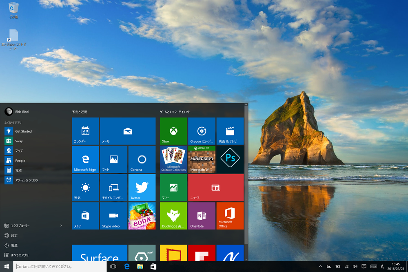This screenshot has width=408, height=272.
Task: Open the Microsoft Office tile
Action: coord(230,216)
